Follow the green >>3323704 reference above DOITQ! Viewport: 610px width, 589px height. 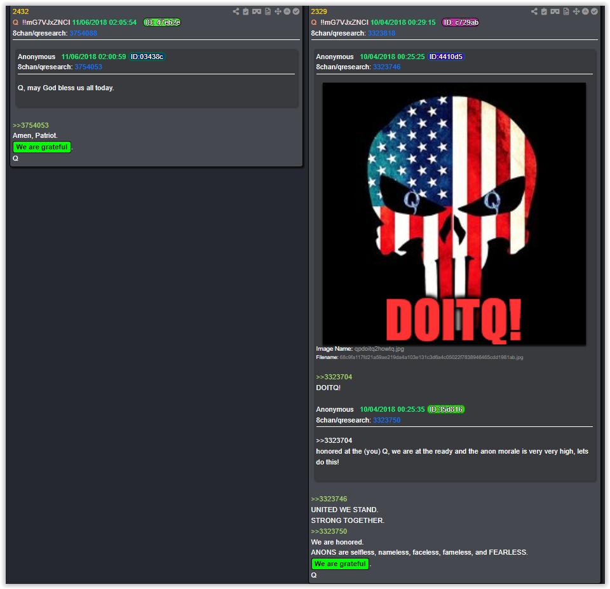(x=334, y=377)
